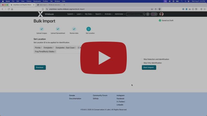This screenshot has height=116, width=207.
Task: Open the Facebook footer link
Action: (120, 99)
